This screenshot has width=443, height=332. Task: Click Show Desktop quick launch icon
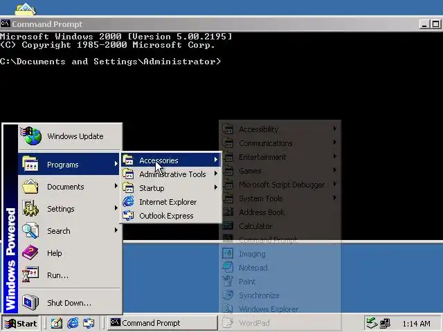[x=57, y=323]
